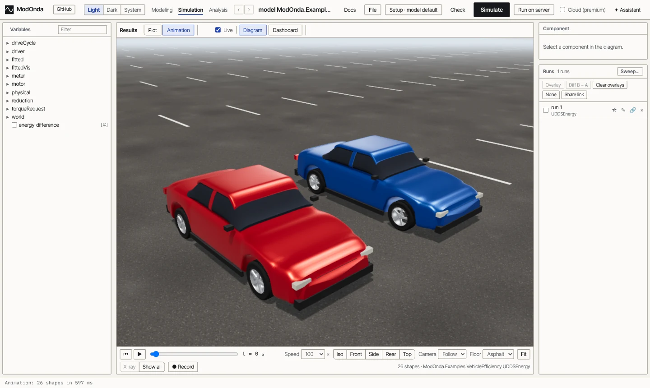650x388 pixels.
Task: Click the Share link button
Action: (574, 95)
